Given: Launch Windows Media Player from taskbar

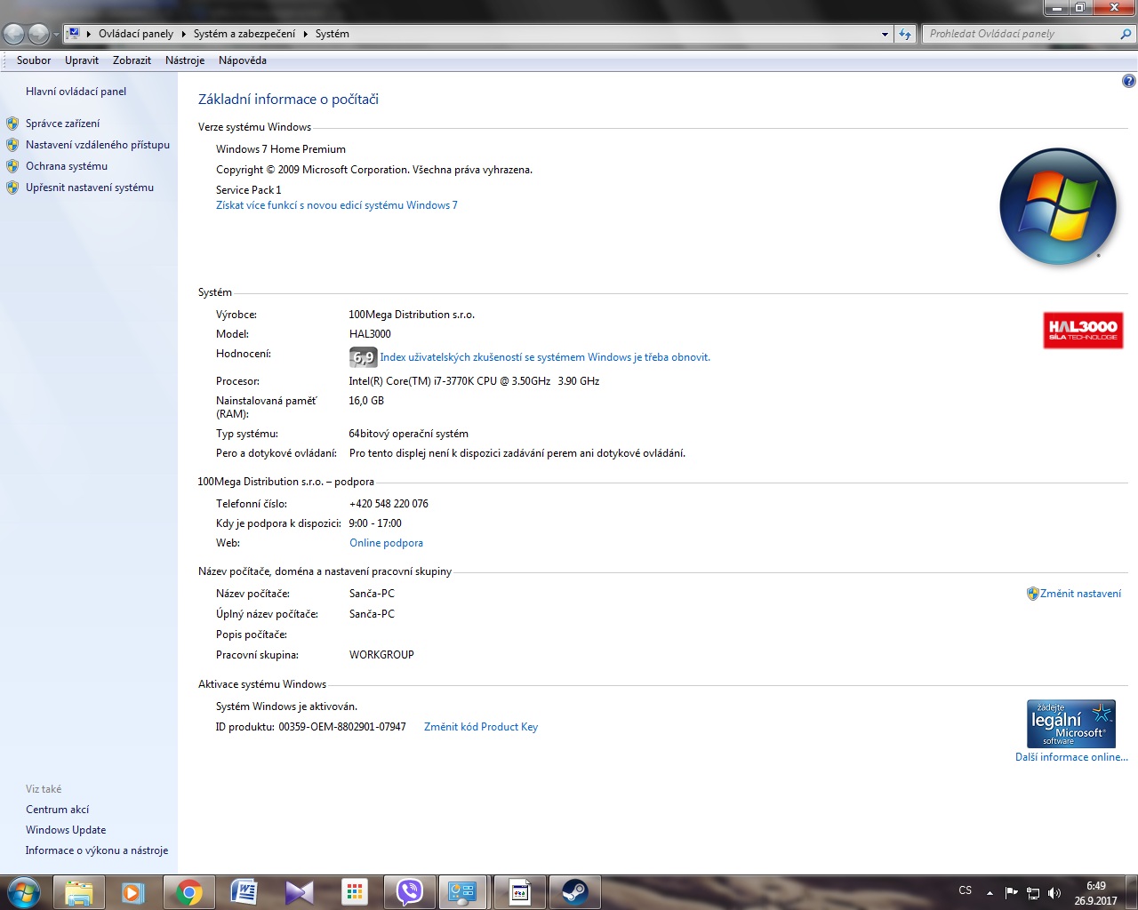Looking at the screenshot, I should point(133,892).
